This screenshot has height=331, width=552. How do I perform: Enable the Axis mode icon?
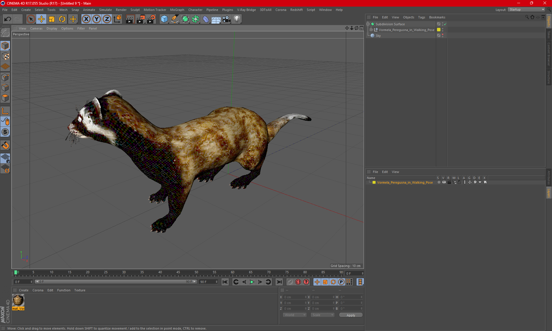pos(5,111)
